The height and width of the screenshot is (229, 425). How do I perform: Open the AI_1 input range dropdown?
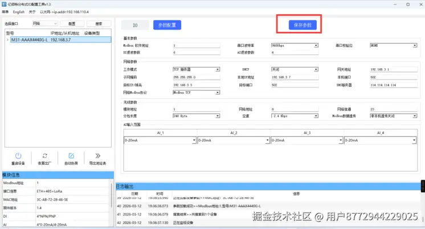[160, 140]
